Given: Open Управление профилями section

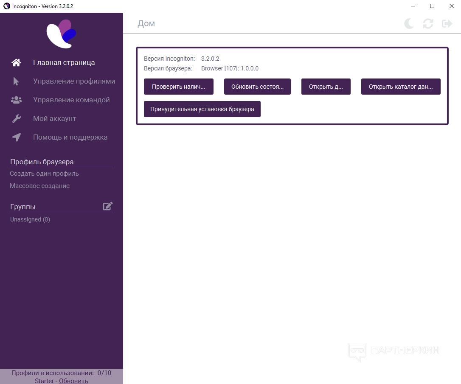Looking at the screenshot, I should click(74, 81).
